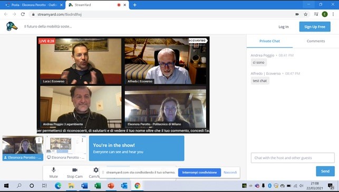Screen dimensions: 339x192
Task: Click the Stop Cam camera icon
Action: [75, 170]
